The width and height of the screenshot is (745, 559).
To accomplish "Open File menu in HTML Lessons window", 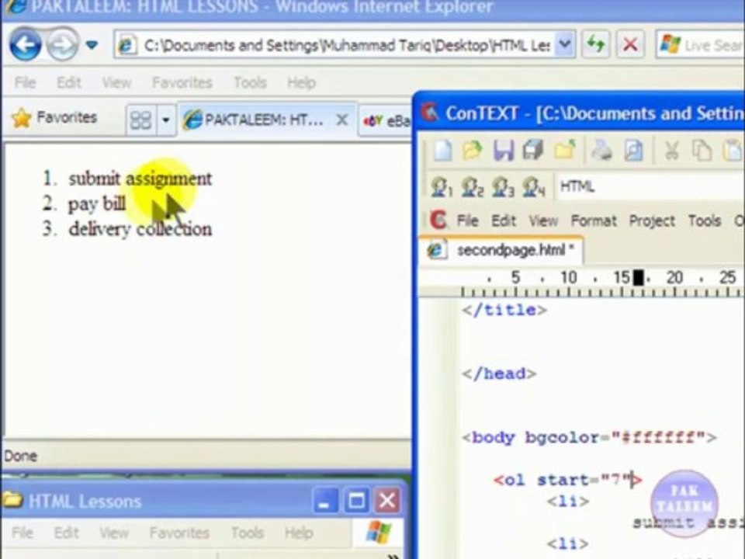I will (23, 533).
